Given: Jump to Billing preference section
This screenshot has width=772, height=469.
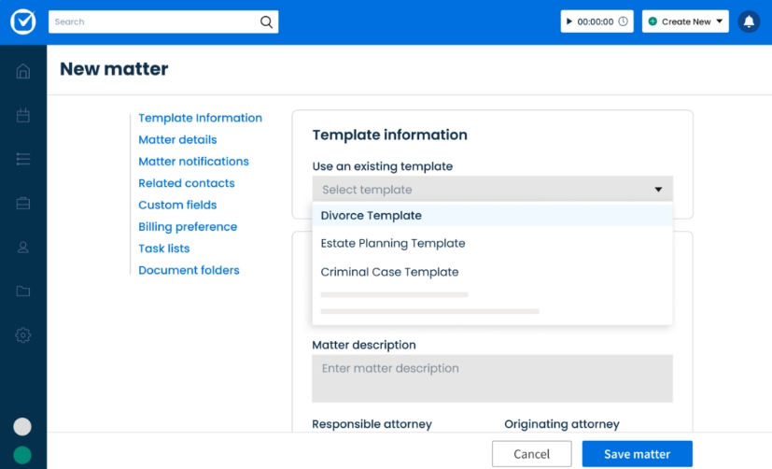Looking at the screenshot, I should (188, 227).
